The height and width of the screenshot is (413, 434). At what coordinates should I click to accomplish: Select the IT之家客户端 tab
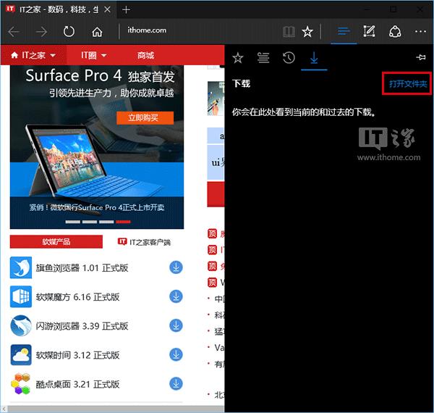[x=144, y=242]
